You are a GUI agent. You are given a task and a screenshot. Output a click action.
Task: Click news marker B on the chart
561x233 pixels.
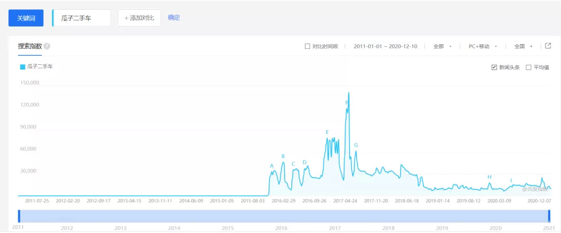(x=283, y=156)
